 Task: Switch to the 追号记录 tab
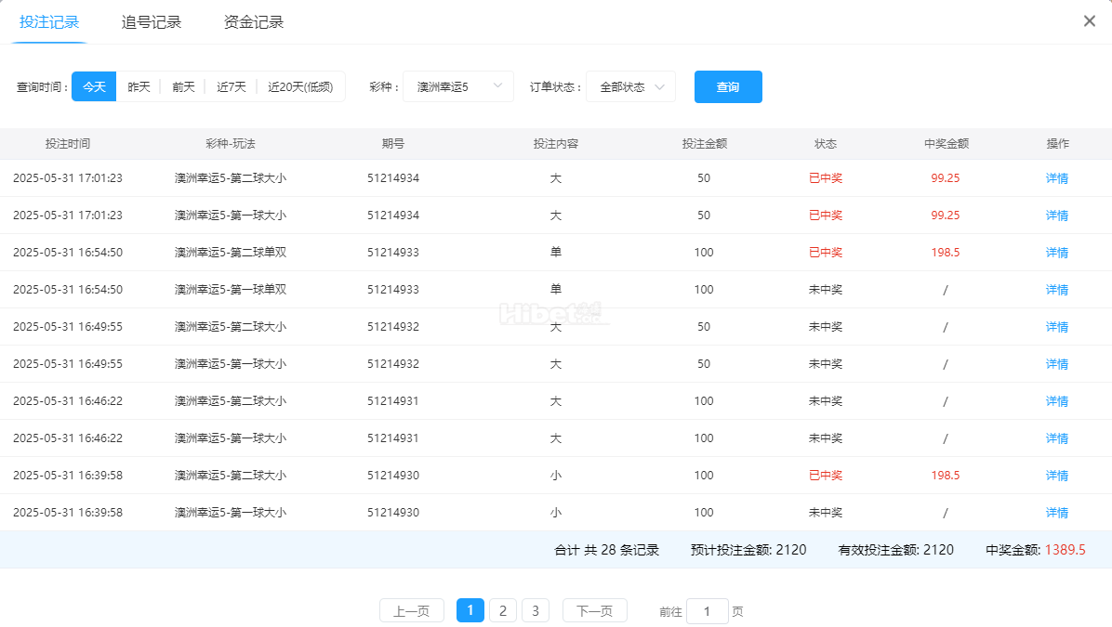[151, 21]
